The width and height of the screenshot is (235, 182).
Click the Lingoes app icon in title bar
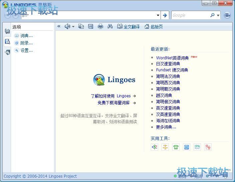click(5, 5)
